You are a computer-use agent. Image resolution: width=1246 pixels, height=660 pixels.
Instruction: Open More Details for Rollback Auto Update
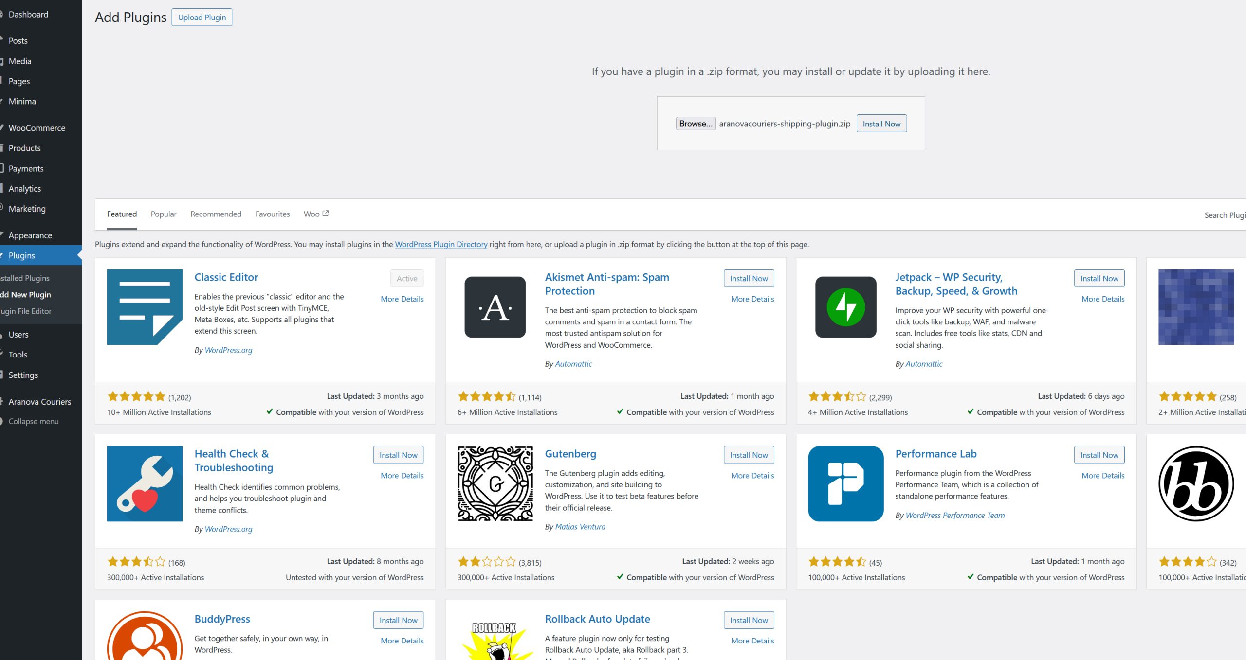click(x=752, y=641)
